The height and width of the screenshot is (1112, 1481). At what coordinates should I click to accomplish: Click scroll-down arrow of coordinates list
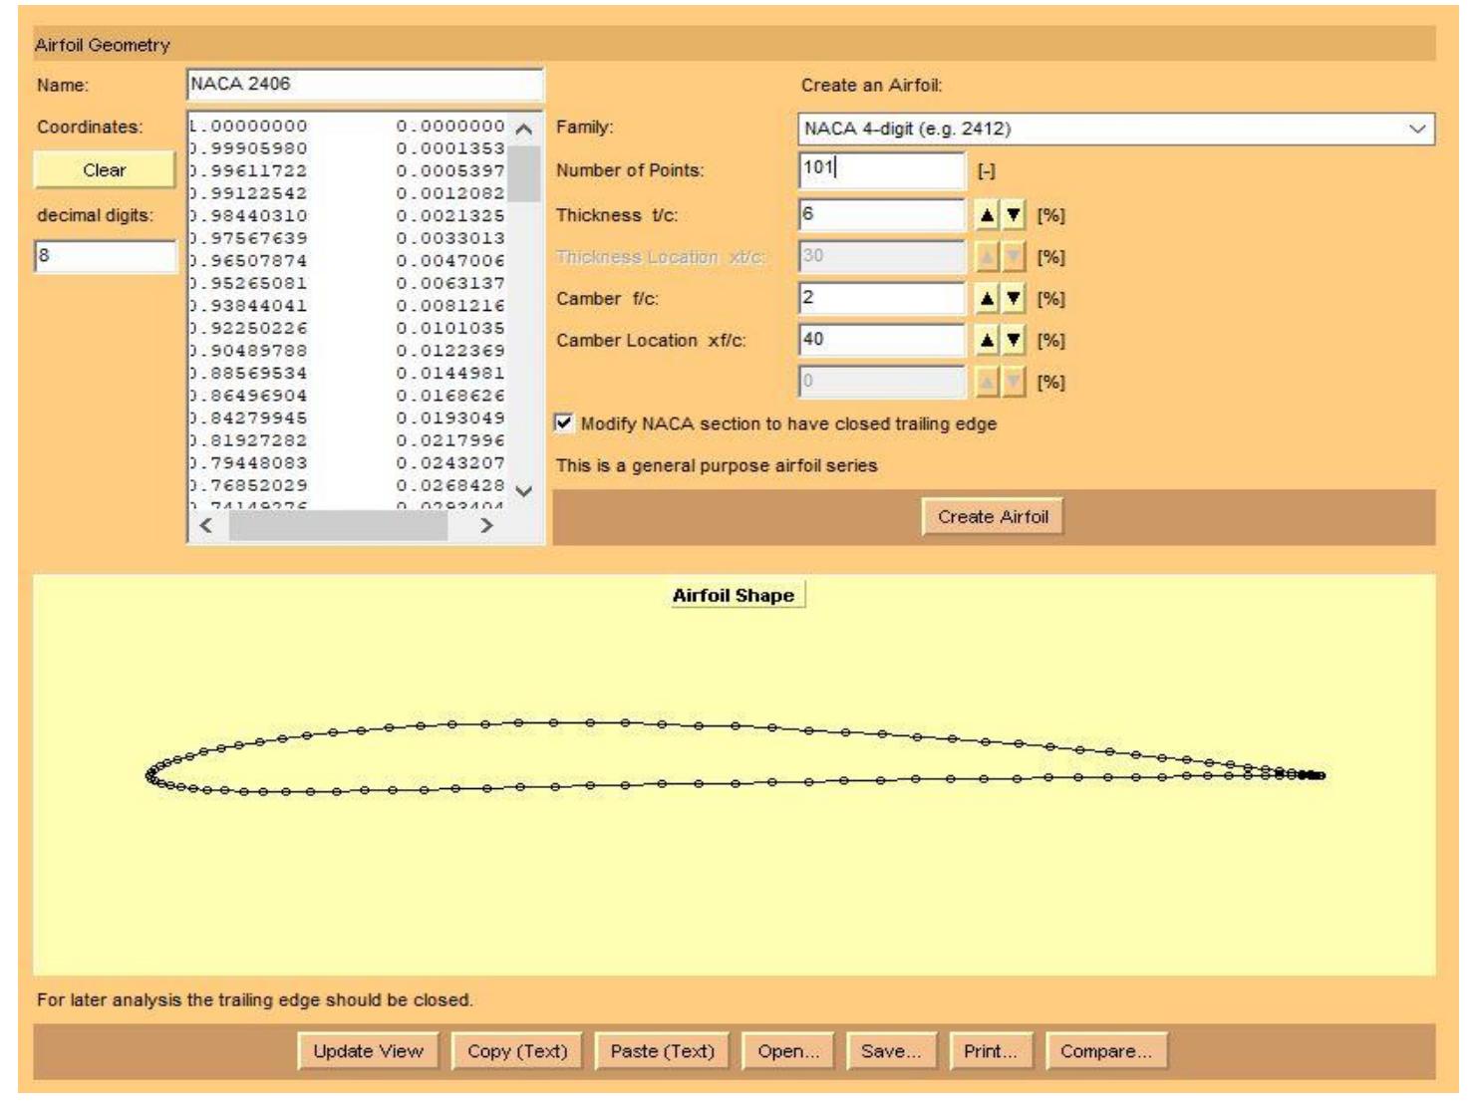tap(524, 491)
